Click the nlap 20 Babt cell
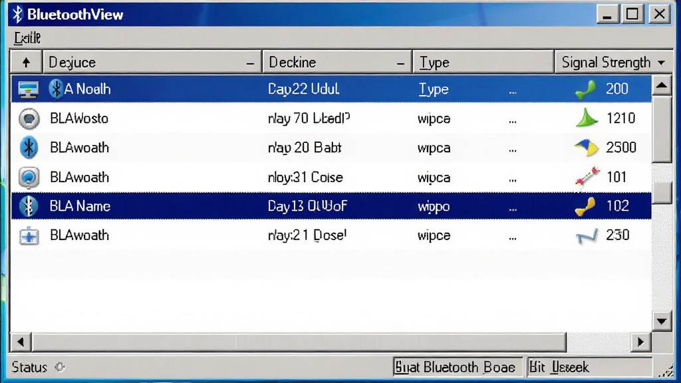Screen dimensions: 681x383 (x=305, y=148)
